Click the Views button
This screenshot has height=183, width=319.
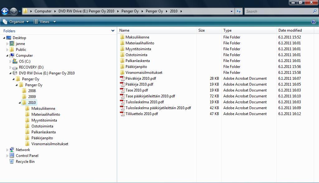pos(41,22)
